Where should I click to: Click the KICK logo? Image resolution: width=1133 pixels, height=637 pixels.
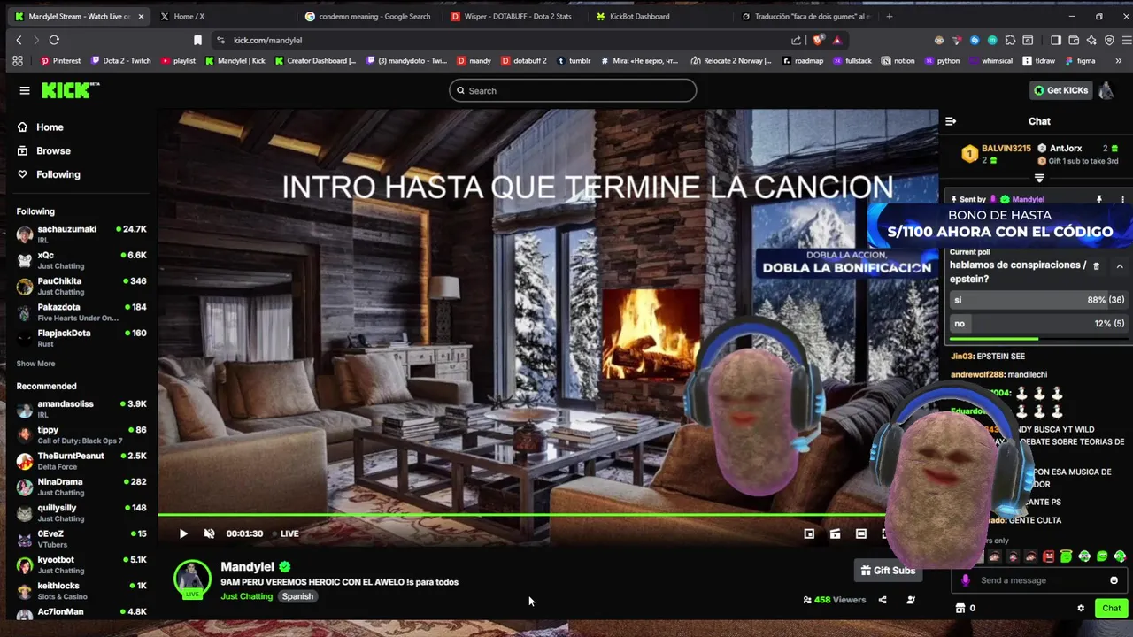tap(71, 89)
